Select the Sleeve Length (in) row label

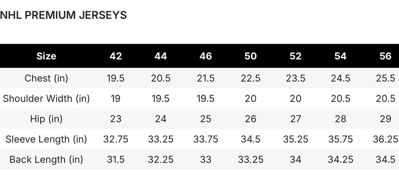46,139
